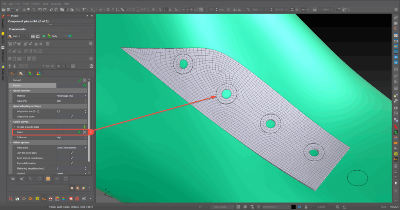
Task: Click the settings gear icon in Components panel
Action: pyautogui.click(x=91, y=58)
